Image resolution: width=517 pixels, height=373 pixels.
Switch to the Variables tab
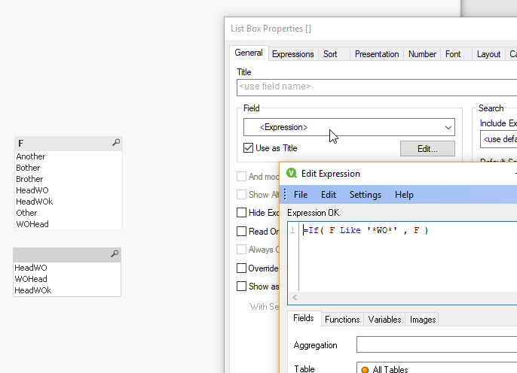384,320
